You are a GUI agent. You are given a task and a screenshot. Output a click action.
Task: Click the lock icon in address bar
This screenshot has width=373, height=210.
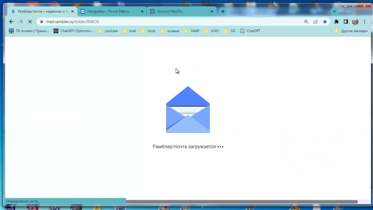point(42,22)
